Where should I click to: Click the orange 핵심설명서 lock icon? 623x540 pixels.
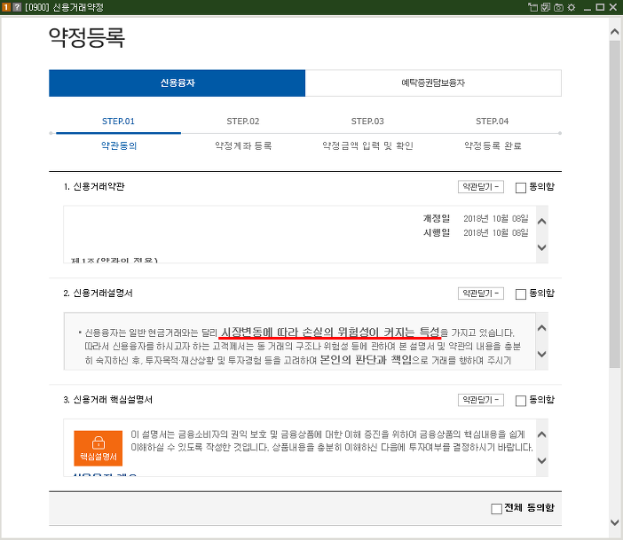click(x=99, y=449)
